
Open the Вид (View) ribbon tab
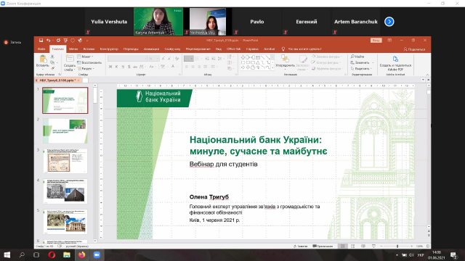219,49
